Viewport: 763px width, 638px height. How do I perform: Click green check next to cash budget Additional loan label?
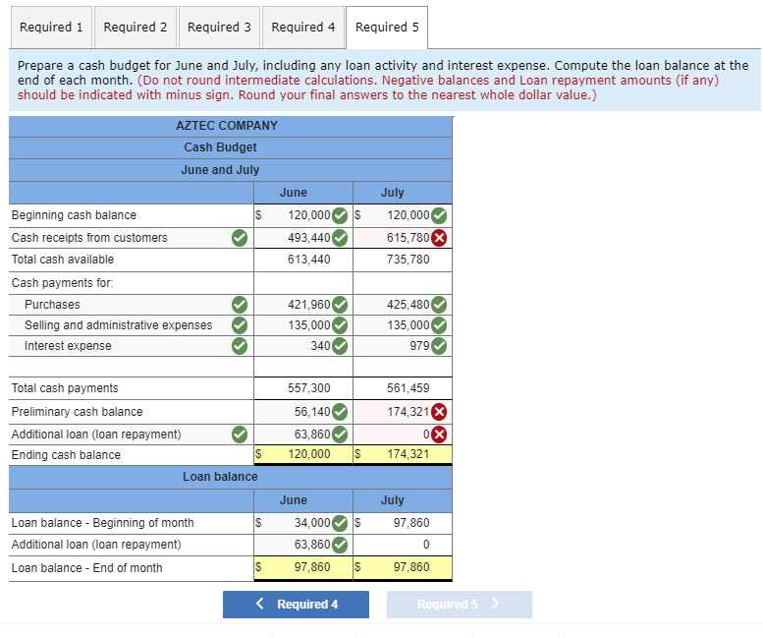pyautogui.click(x=239, y=434)
